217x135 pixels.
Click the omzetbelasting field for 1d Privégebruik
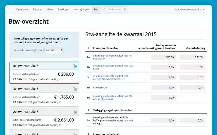[193, 87]
